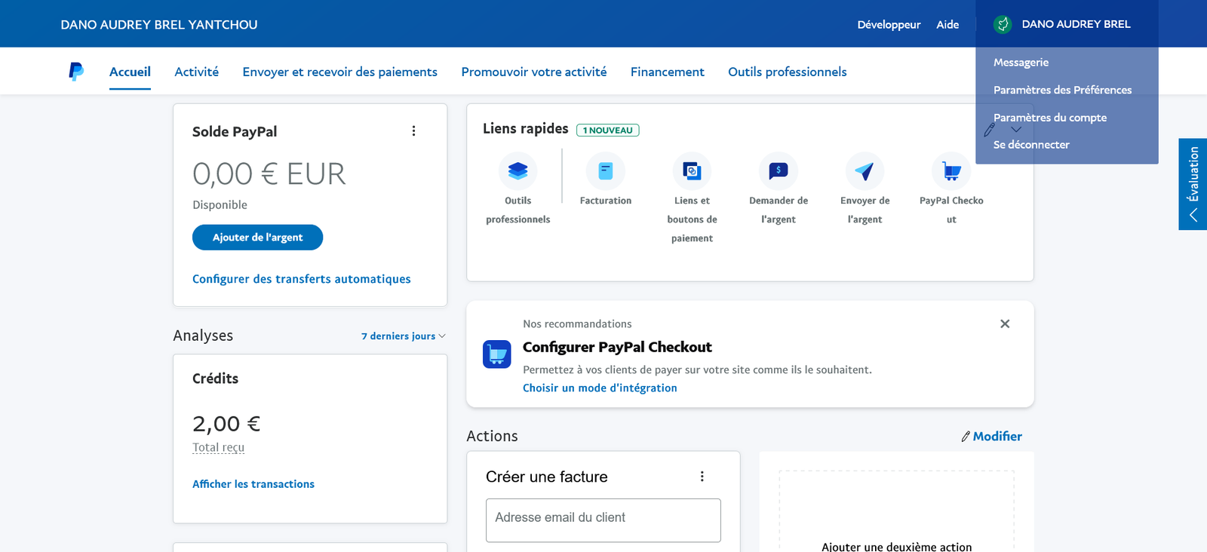Click the Ajouter de l'argent button

[x=257, y=238]
